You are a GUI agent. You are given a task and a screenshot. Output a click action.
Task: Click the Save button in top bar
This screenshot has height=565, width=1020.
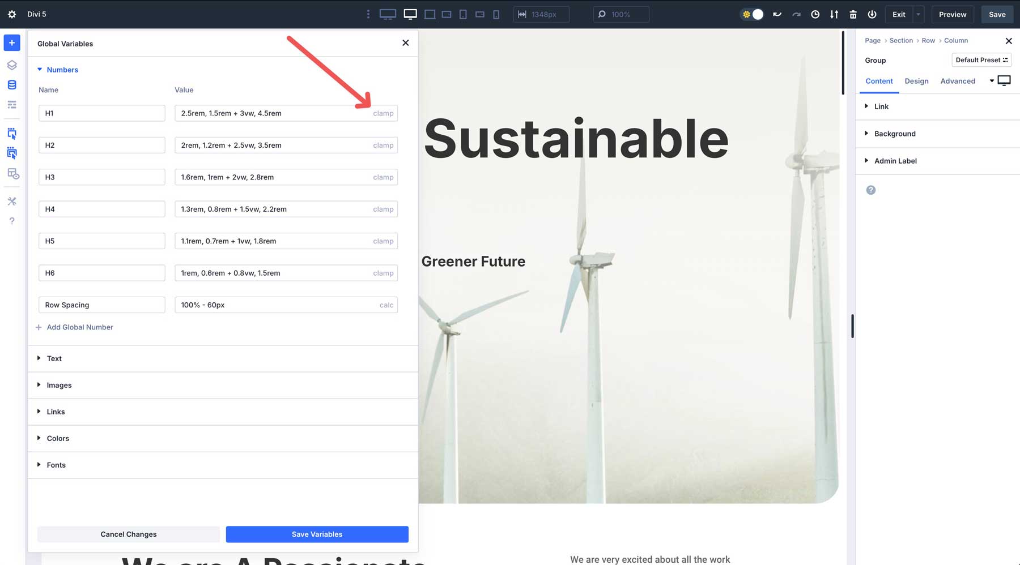tap(997, 14)
